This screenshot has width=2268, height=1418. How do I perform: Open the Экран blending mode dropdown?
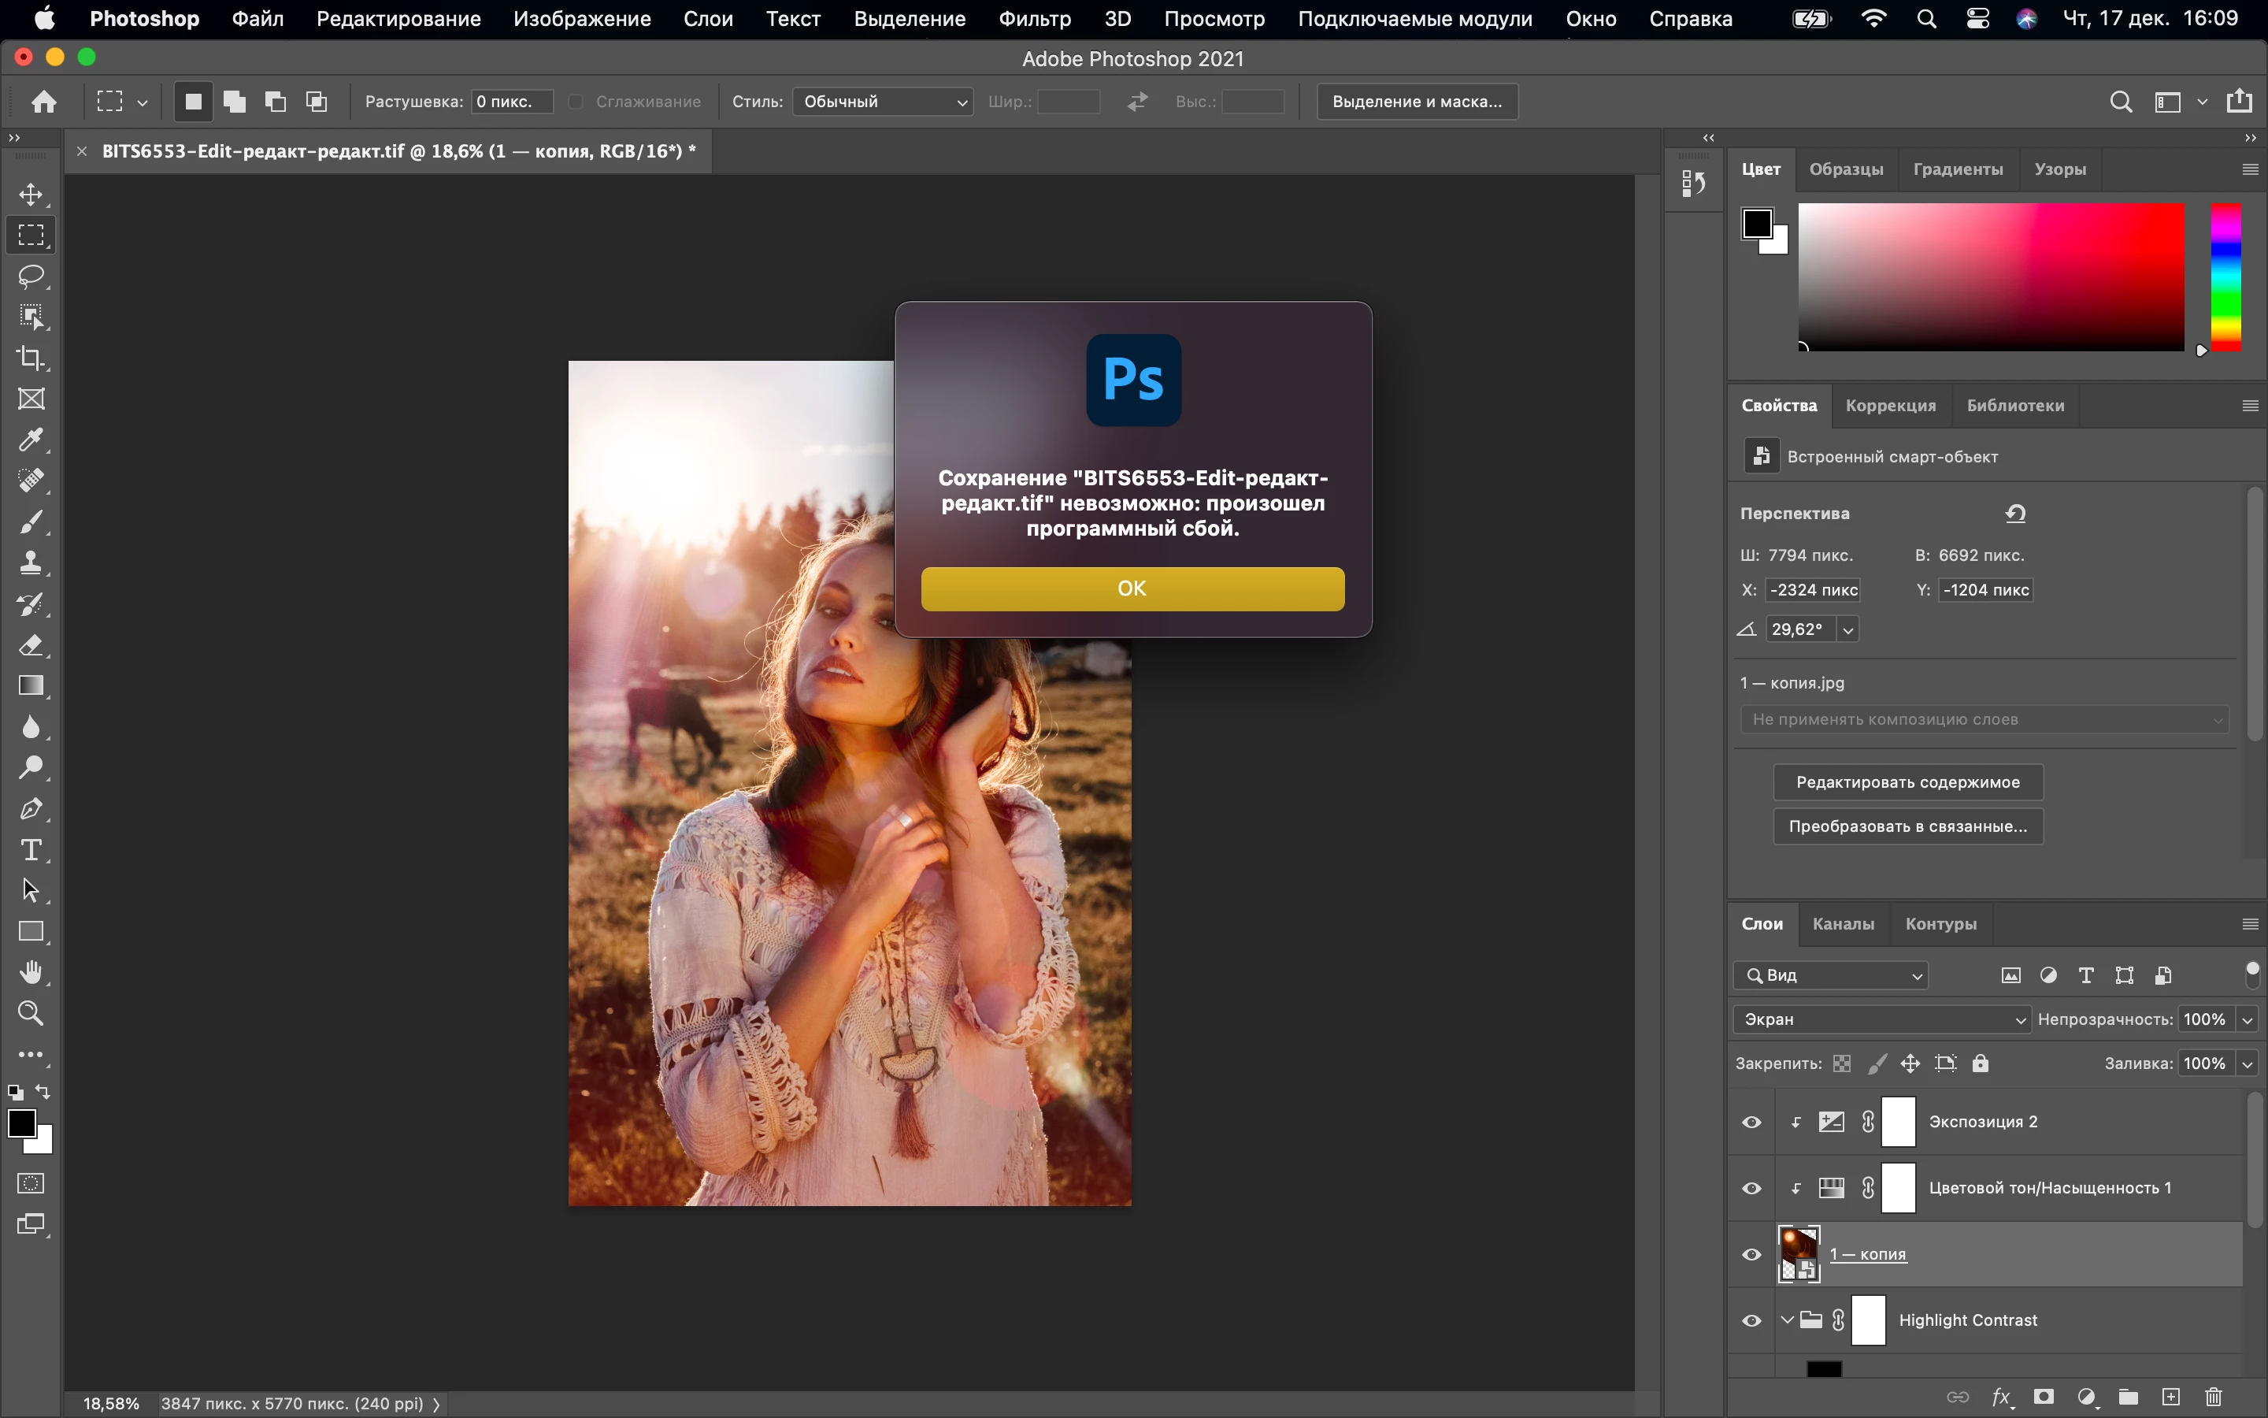1882,1019
